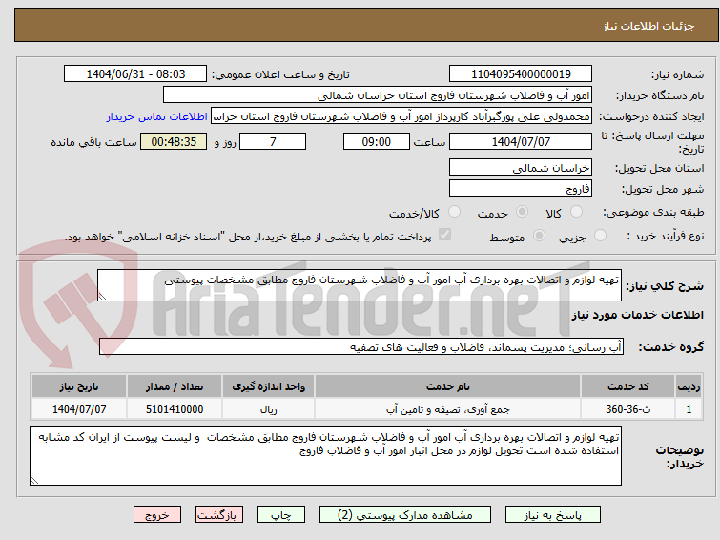Click the remaining days field '7'
The image size is (720, 540).
(x=273, y=141)
